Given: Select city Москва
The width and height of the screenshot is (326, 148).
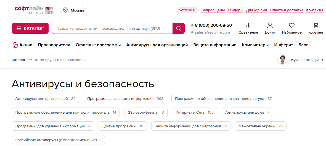Looking at the screenshot, I should click(x=77, y=10).
